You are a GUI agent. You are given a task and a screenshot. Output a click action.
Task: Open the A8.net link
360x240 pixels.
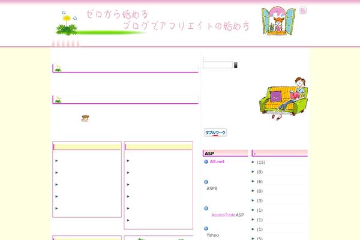pyautogui.click(x=217, y=161)
